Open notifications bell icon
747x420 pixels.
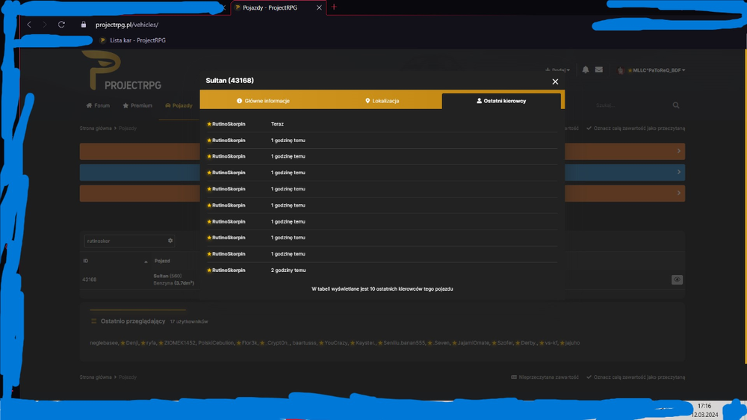[586, 70]
